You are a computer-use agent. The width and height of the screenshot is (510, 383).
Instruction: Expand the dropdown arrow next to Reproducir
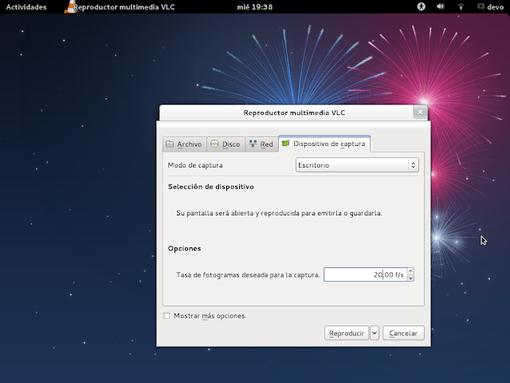pyautogui.click(x=375, y=333)
